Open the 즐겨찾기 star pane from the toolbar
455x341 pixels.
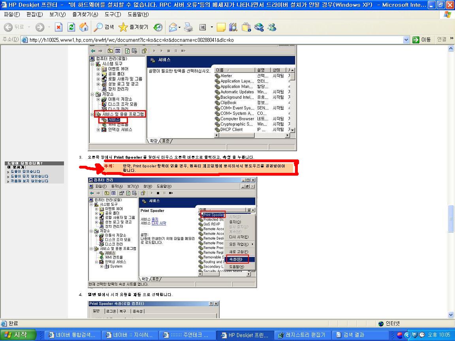(133, 27)
